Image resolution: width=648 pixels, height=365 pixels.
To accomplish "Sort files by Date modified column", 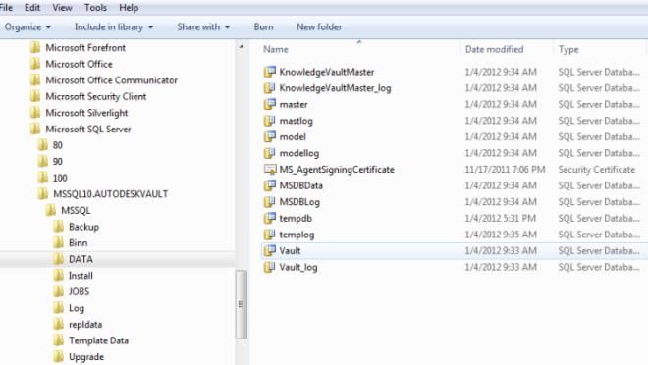I will (x=494, y=49).
